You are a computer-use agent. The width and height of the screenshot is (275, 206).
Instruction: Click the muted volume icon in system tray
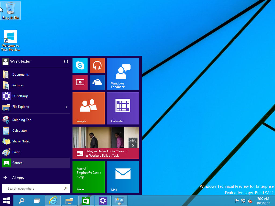click(x=249, y=201)
